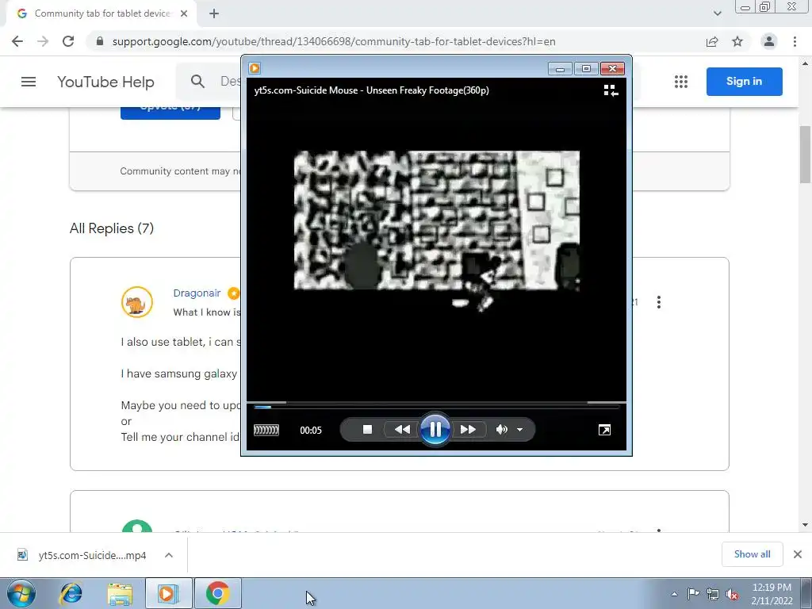The height and width of the screenshot is (609, 812).
Task: Open YouTube Help hamburger menu
Action: click(29, 82)
